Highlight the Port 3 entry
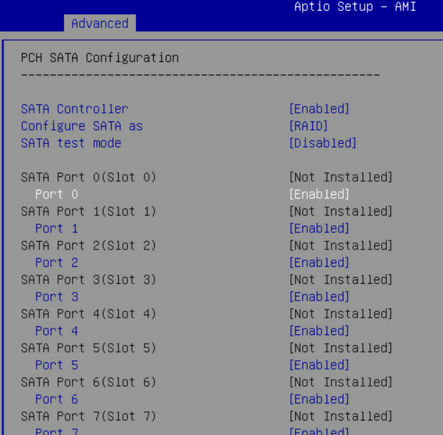This screenshot has height=435, width=443. (x=56, y=297)
